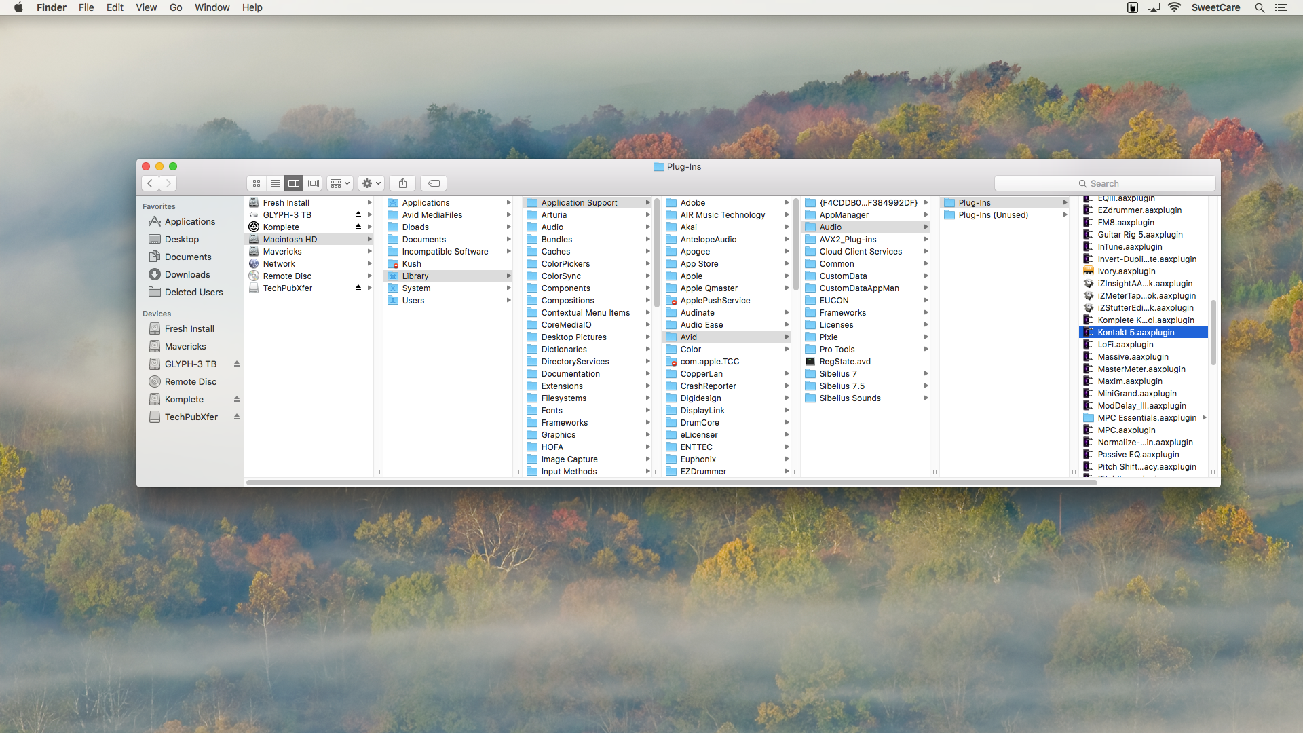Expand Plug-Ins (Unused) disclosure arrow
Viewport: 1303px width, 733px height.
[x=1065, y=215]
